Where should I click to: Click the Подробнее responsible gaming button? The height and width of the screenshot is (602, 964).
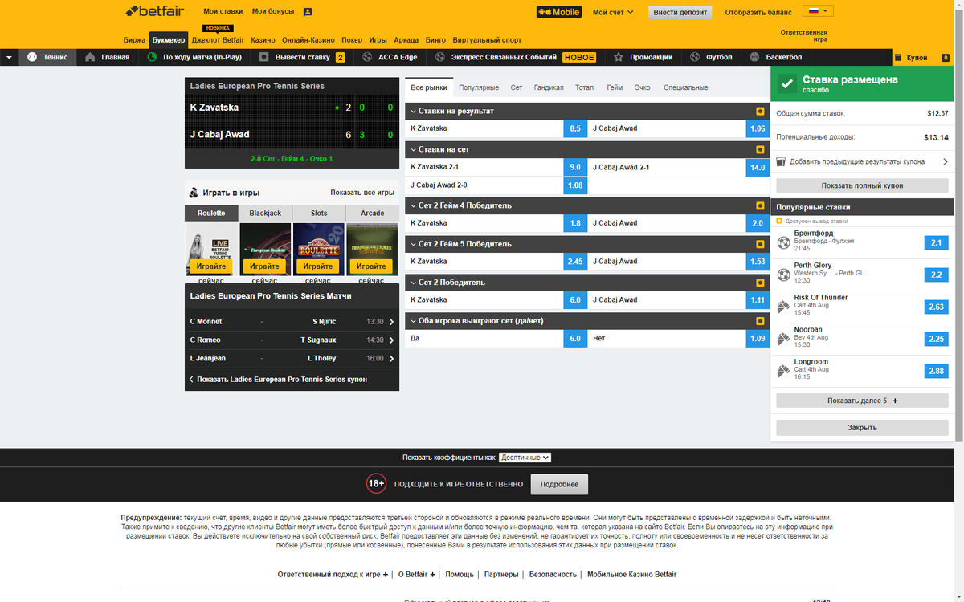coord(559,484)
